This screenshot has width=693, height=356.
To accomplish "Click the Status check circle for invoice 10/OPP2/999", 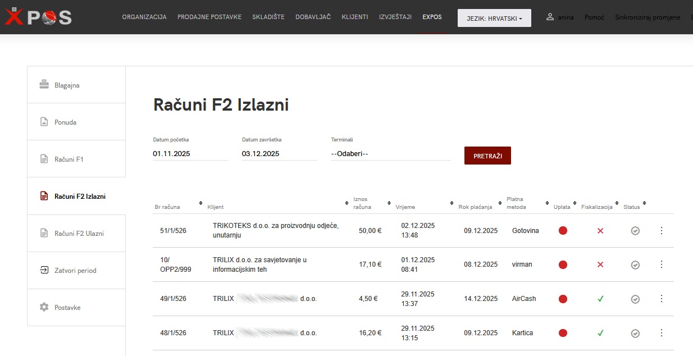I will [635, 264].
